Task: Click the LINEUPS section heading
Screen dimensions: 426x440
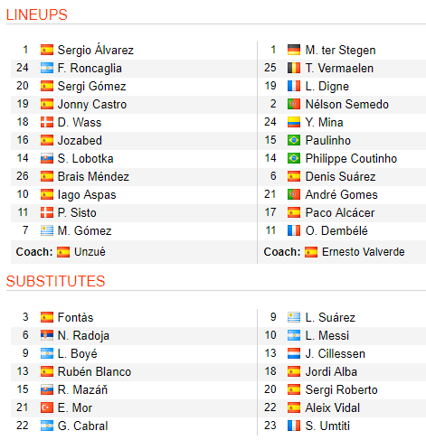Action: coord(37,14)
